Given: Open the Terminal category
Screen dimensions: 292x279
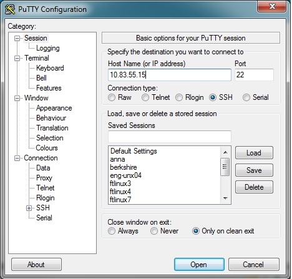Looking at the screenshot, I should 37,58.
